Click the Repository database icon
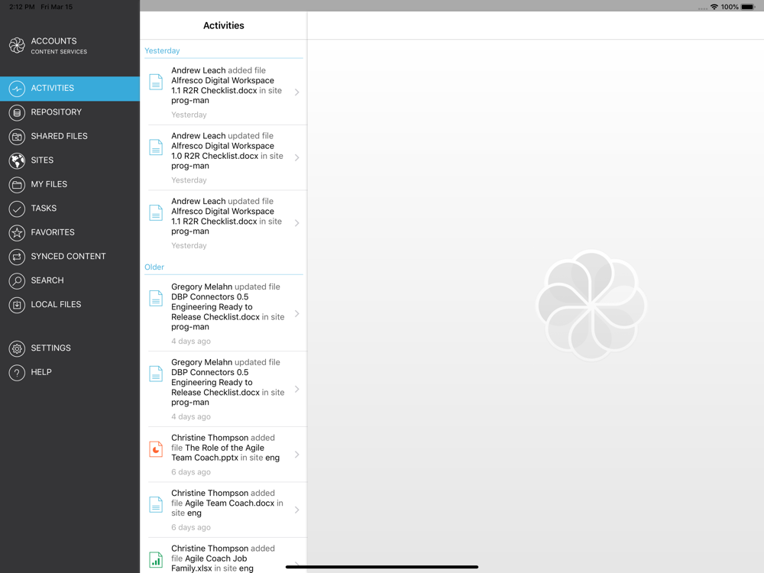 [x=17, y=112]
